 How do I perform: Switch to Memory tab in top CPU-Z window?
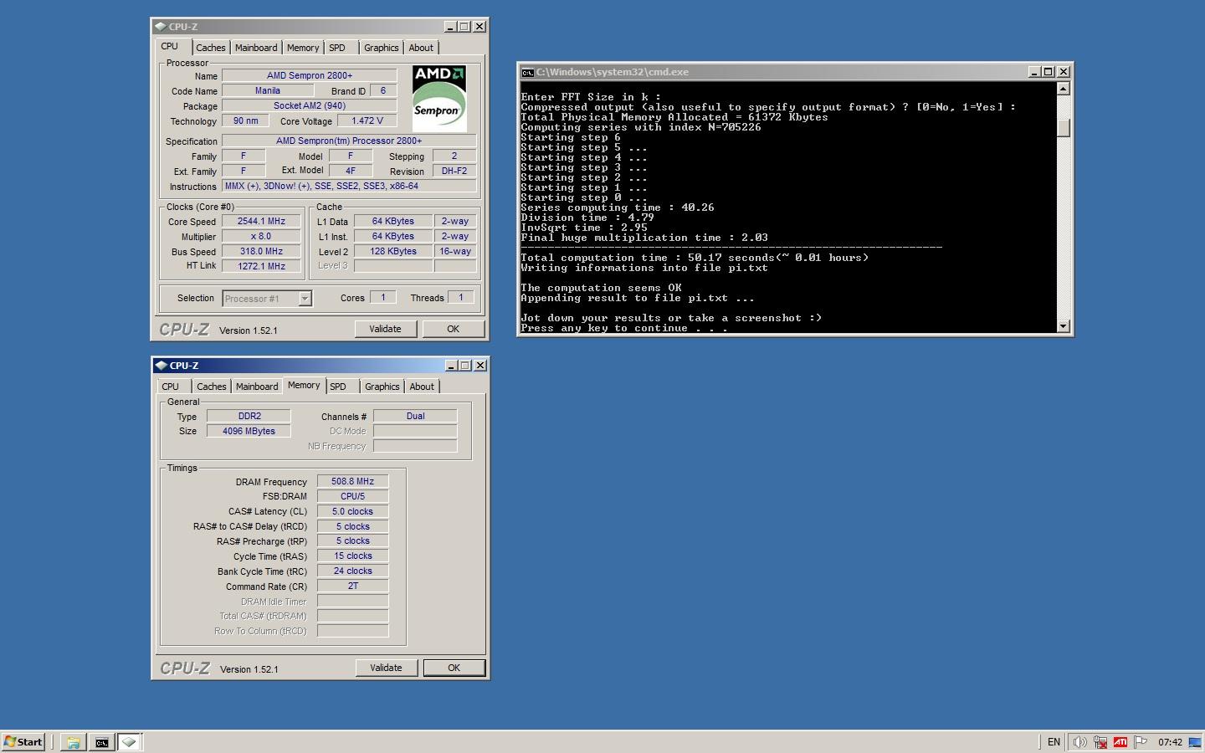tap(303, 48)
